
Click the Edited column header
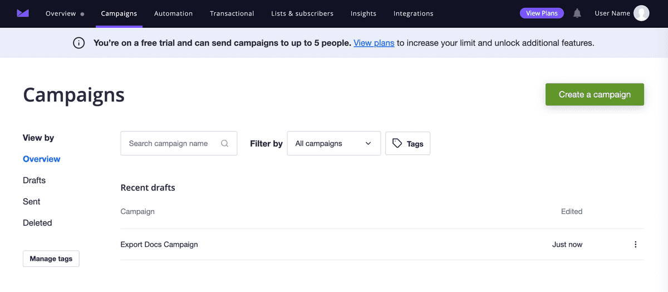572,211
